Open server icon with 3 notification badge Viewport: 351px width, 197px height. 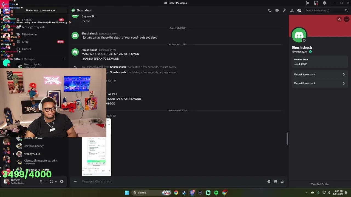point(7,150)
